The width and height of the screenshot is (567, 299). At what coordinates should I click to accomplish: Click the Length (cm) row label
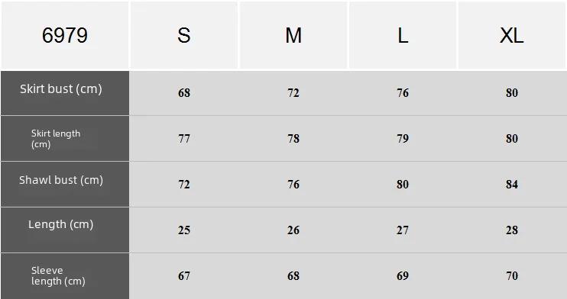[61, 224]
